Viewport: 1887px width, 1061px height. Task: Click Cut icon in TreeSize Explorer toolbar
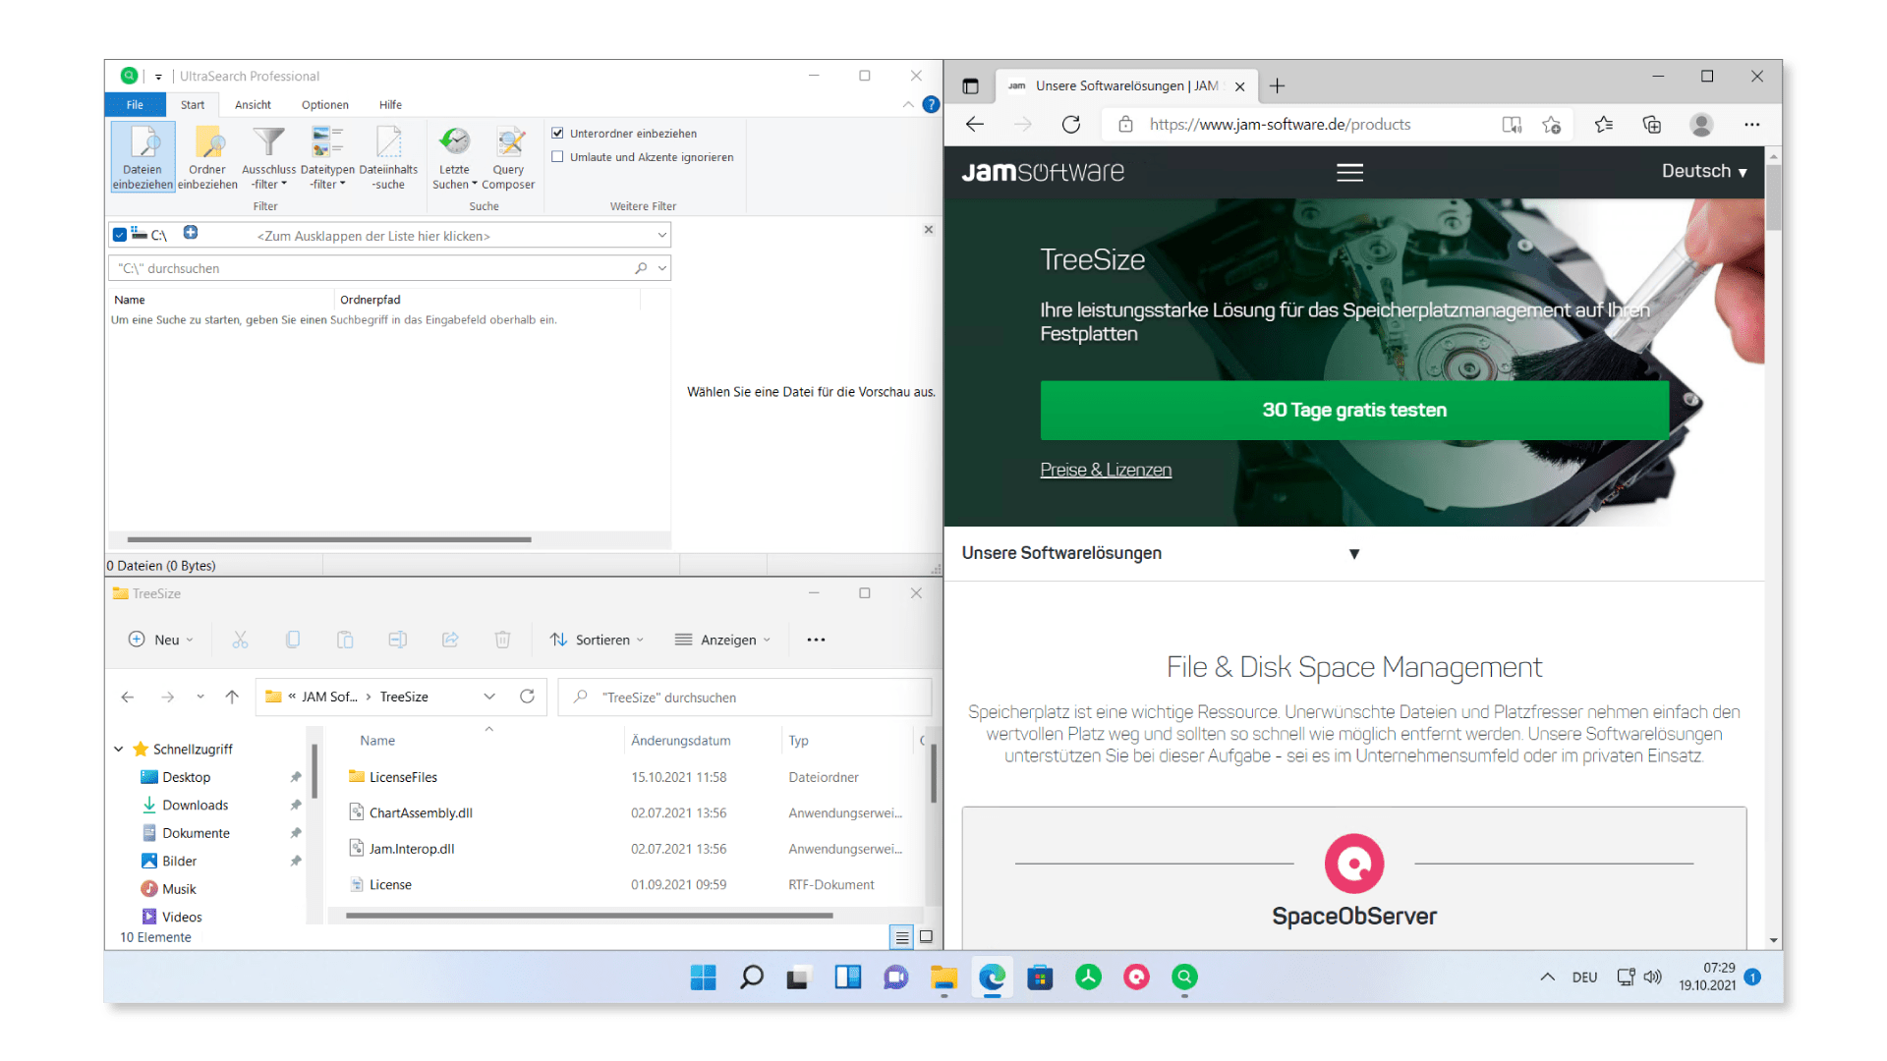[x=240, y=640]
